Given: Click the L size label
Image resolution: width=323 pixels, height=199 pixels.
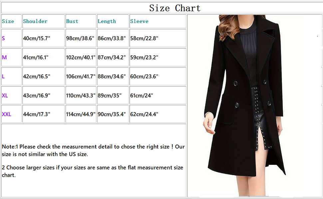Looking at the screenshot, I should click(x=3, y=76).
